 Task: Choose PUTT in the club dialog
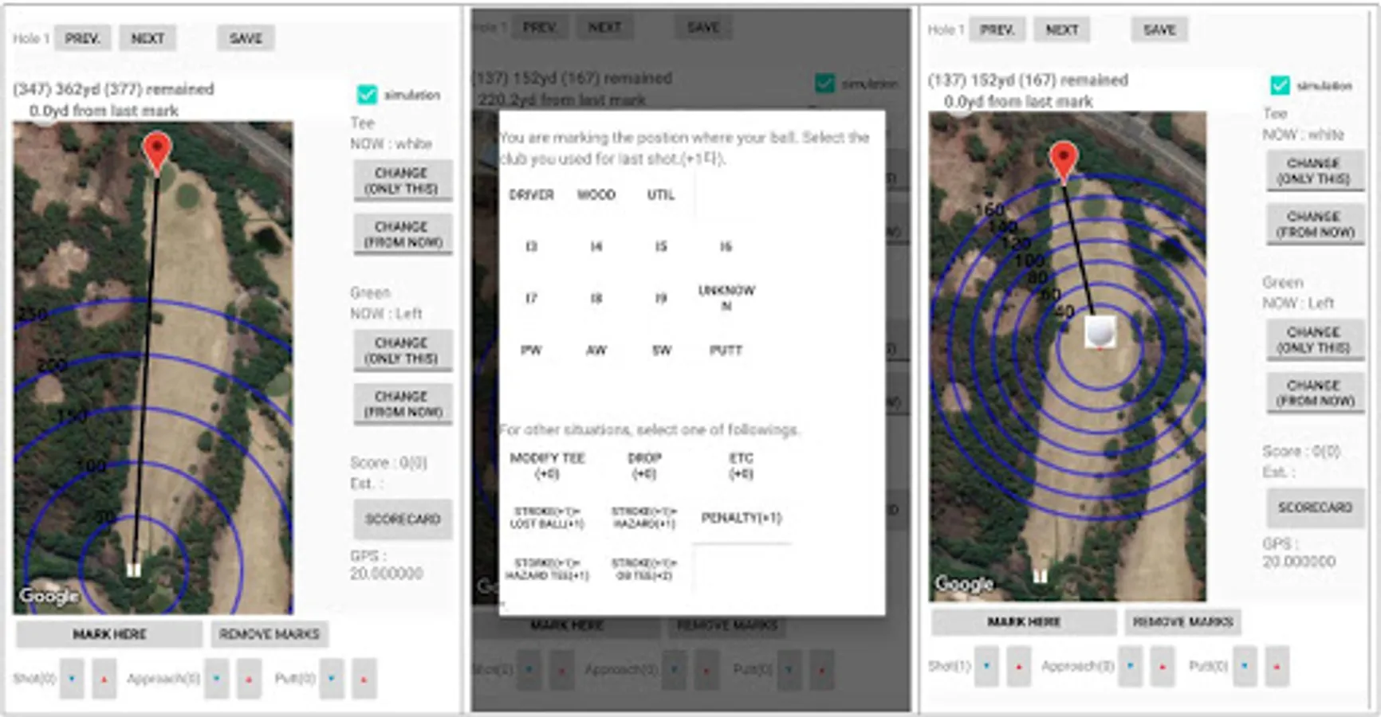(x=726, y=350)
